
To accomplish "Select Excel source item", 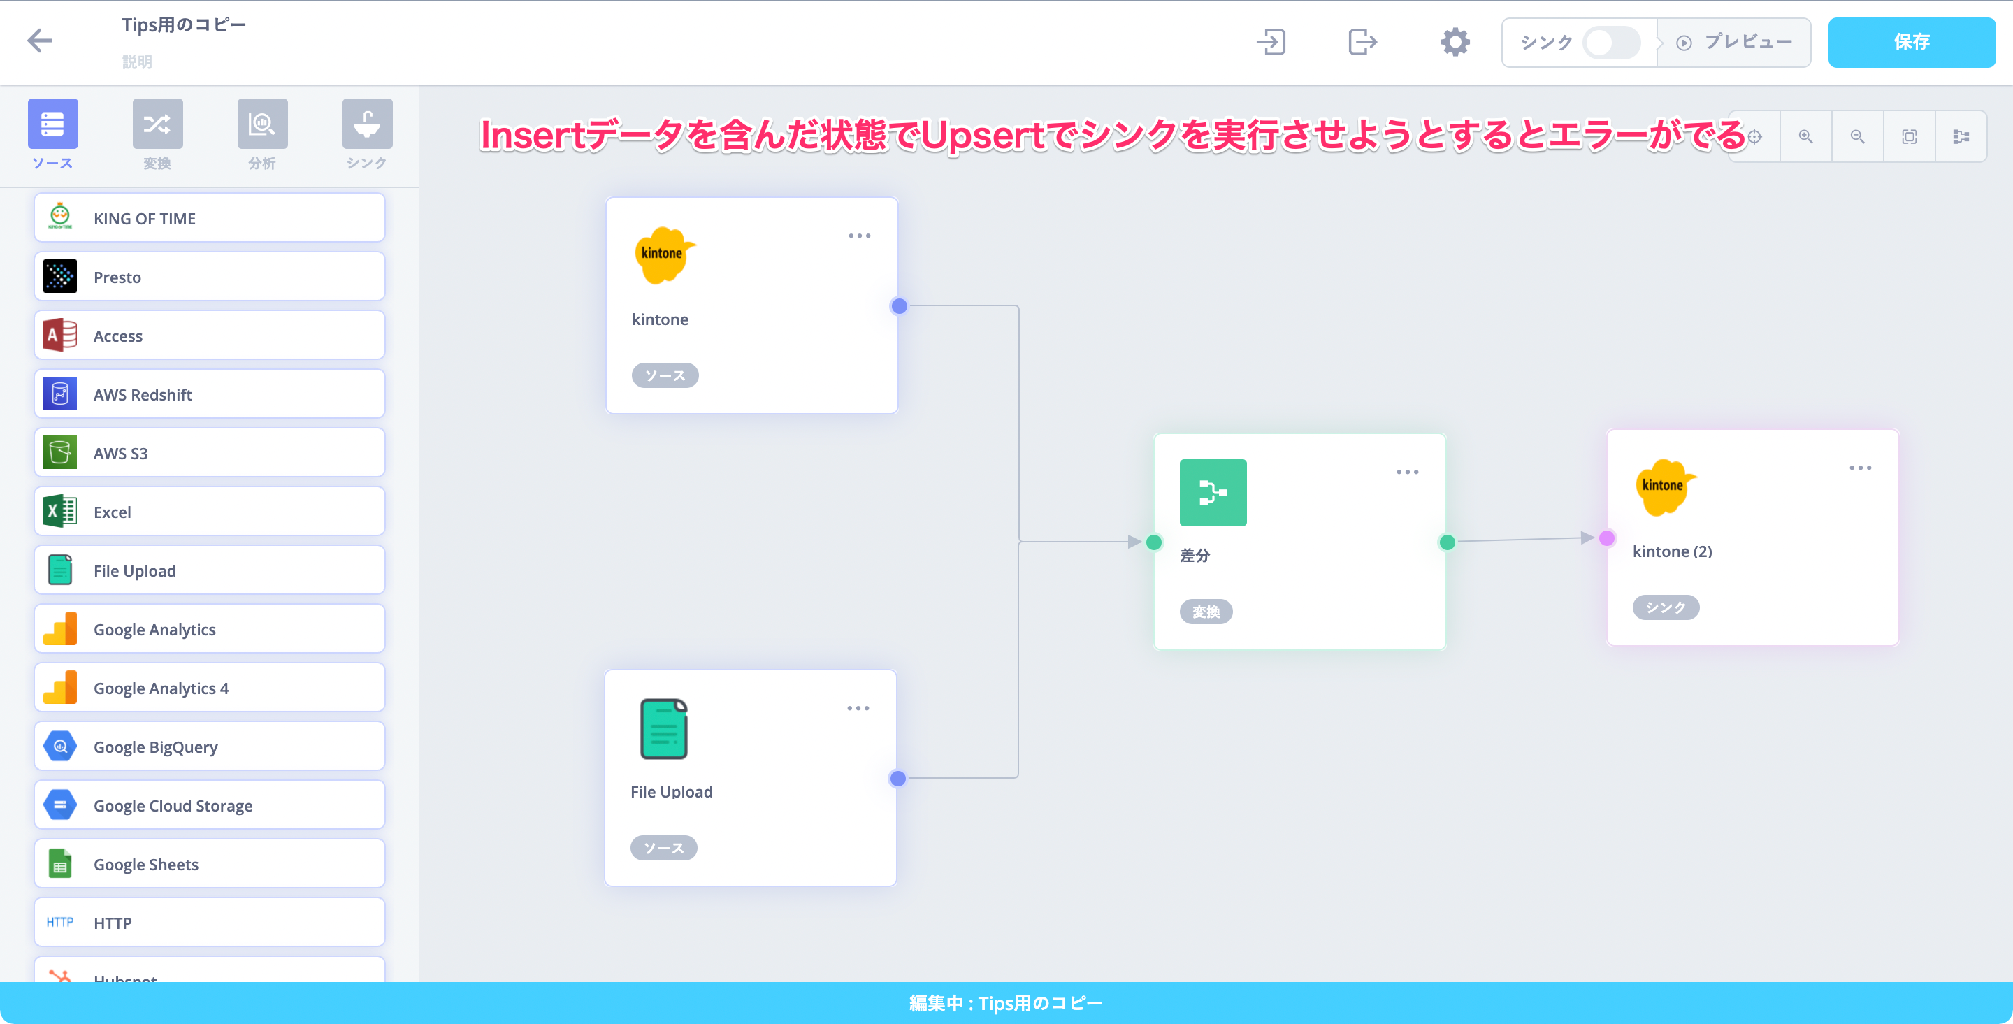I will (x=210, y=511).
